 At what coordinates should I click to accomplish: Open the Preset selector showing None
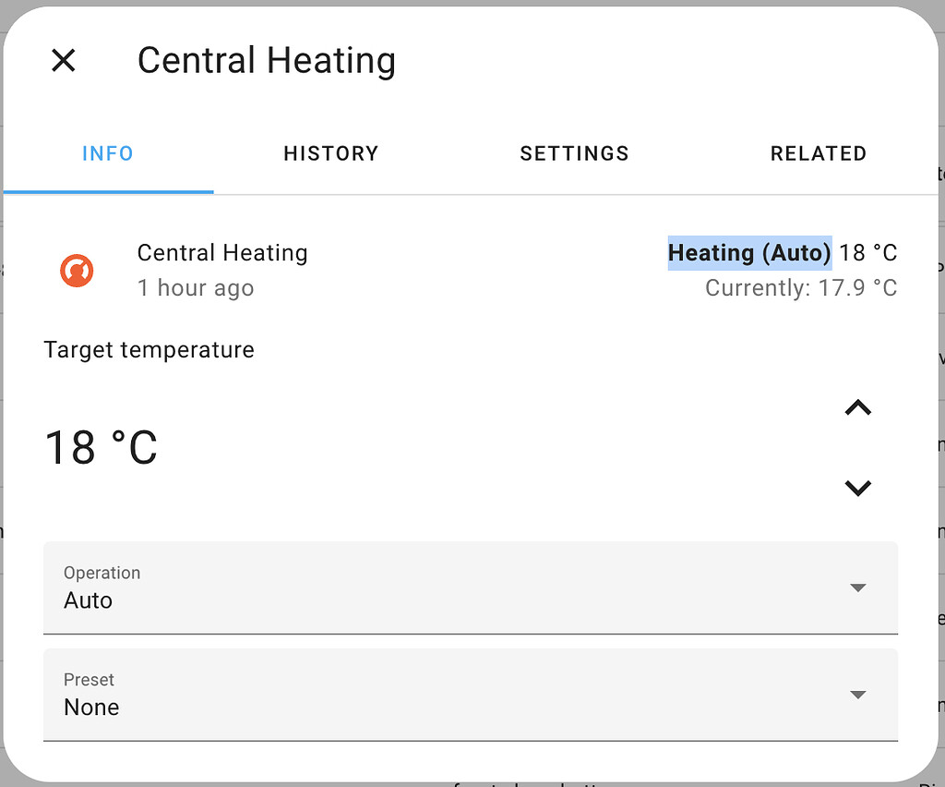pos(369,695)
